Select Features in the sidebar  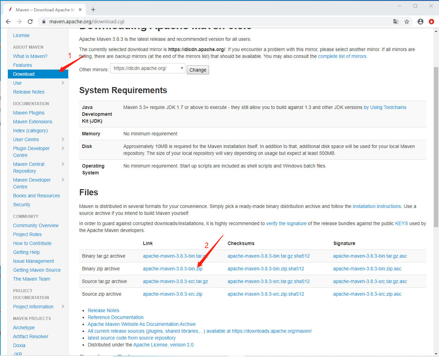click(23, 65)
